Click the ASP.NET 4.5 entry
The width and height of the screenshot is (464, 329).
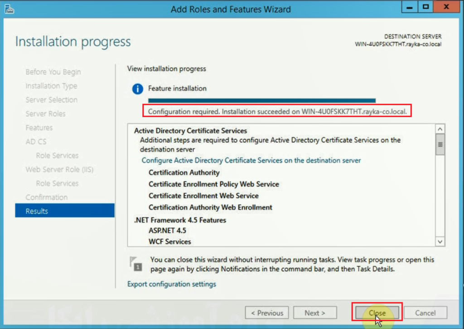coord(167,231)
